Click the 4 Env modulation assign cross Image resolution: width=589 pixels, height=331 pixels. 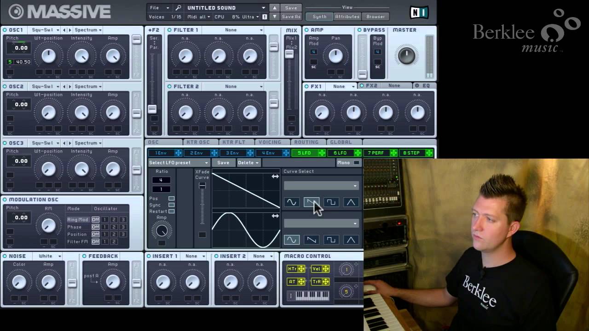tap(286, 153)
